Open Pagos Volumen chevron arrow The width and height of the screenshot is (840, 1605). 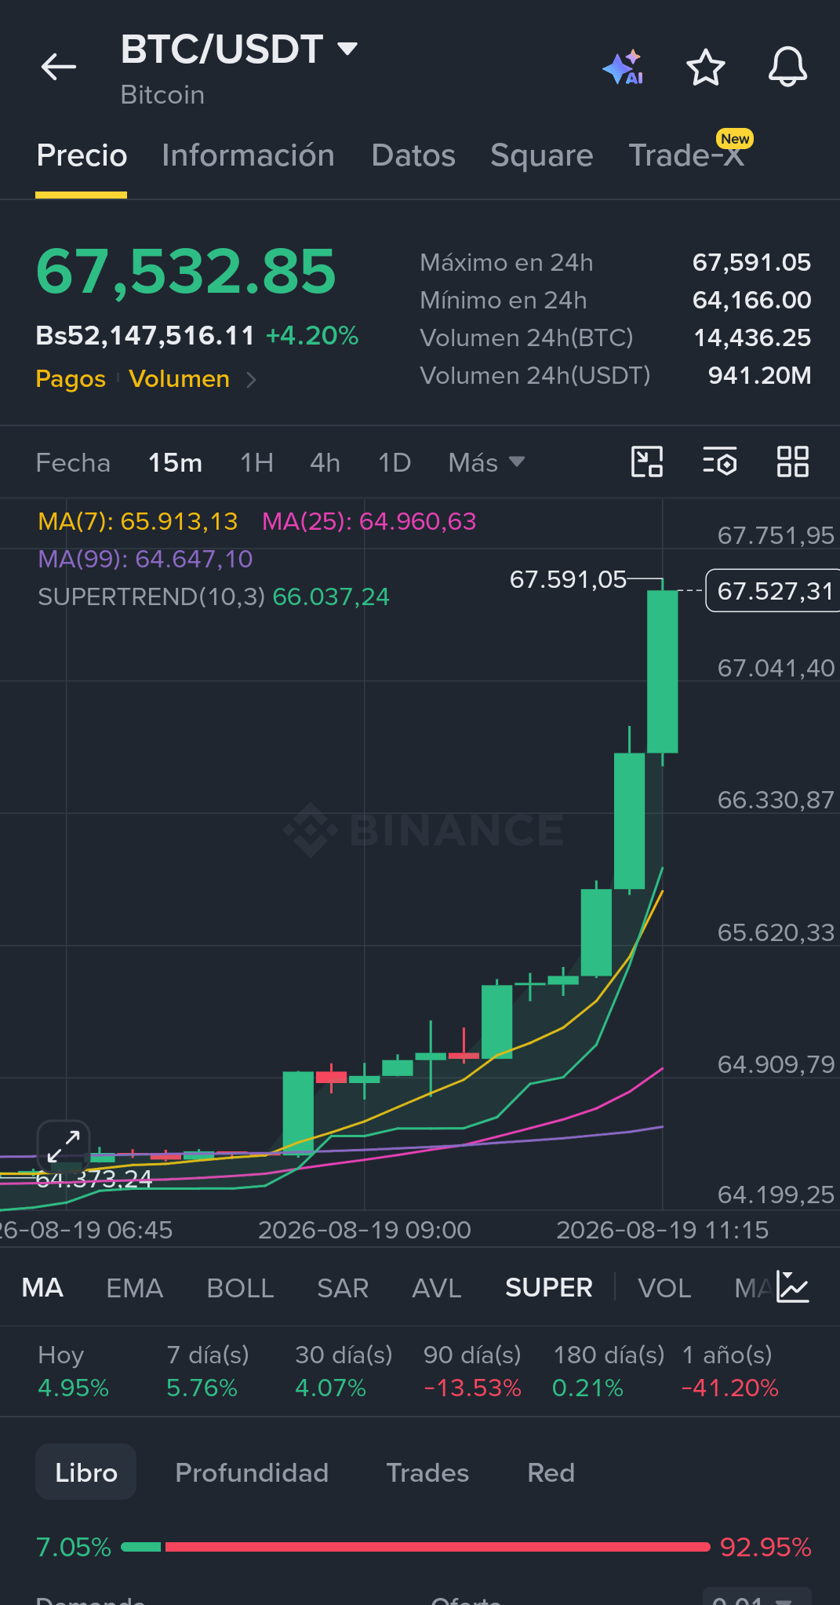pyautogui.click(x=251, y=380)
